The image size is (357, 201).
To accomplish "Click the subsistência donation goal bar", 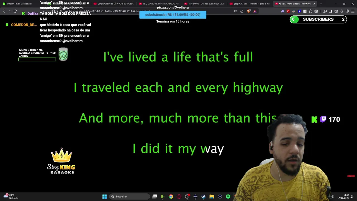I will [173, 15].
